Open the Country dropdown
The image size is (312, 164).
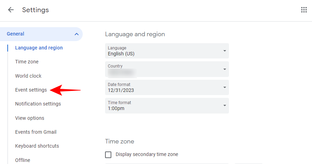[x=167, y=69]
